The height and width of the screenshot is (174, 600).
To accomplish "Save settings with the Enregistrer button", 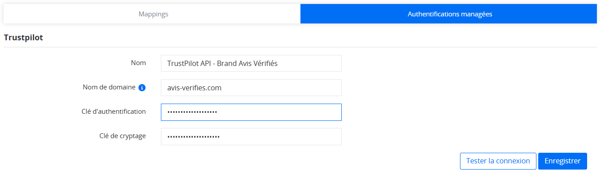I will (x=563, y=161).
